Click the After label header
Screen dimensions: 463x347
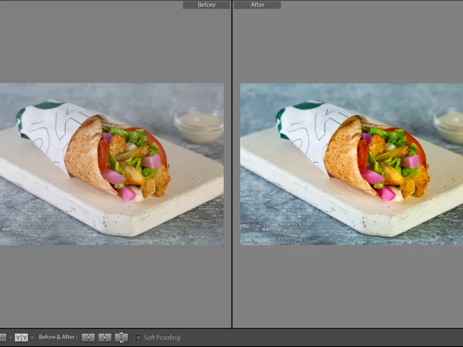pos(257,5)
